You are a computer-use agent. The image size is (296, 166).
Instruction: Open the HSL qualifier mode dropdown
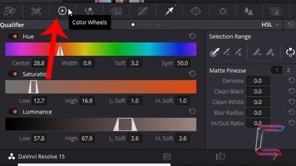(x=270, y=24)
